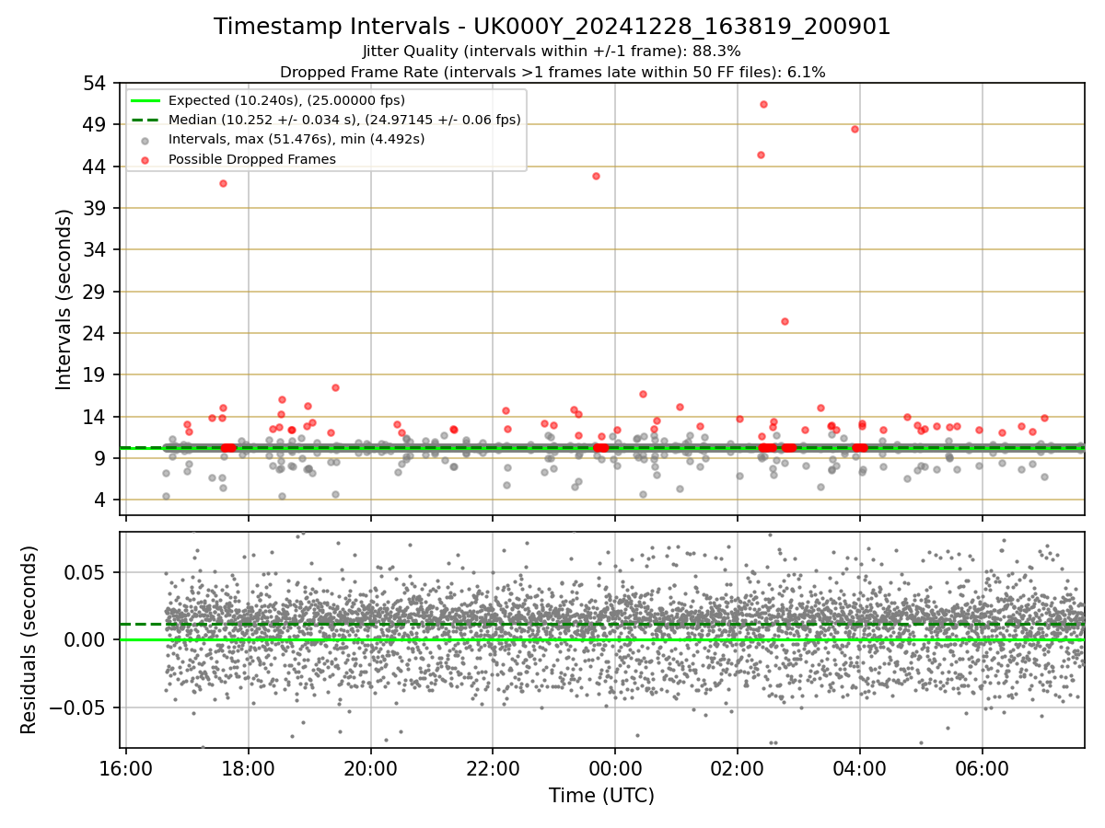This screenshot has width=1105, height=828.
Task: Click the y-axis tick label '29'
Action: point(94,292)
